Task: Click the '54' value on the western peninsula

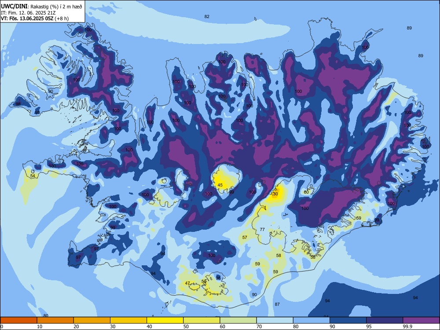Action: pos(33,176)
